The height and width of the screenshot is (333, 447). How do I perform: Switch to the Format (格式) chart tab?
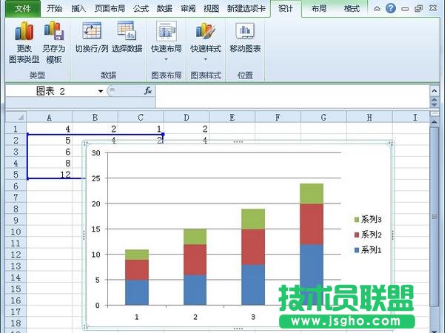click(352, 9)
